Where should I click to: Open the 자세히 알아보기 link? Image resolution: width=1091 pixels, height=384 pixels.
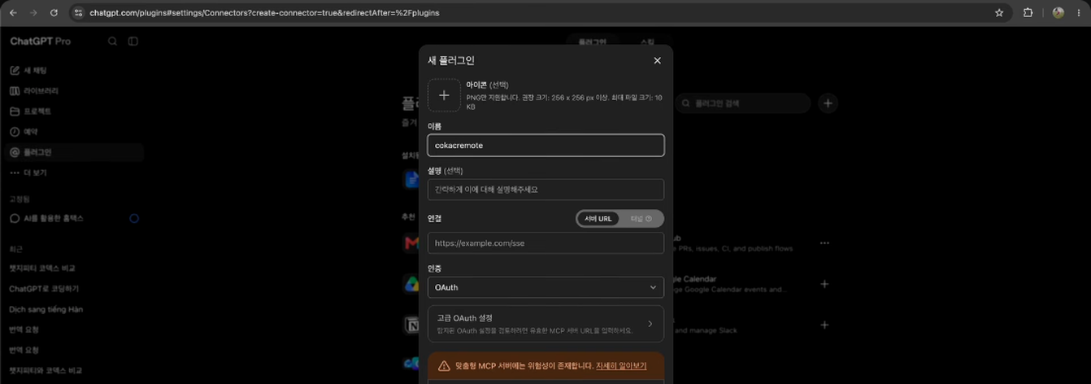click(621, 366)
